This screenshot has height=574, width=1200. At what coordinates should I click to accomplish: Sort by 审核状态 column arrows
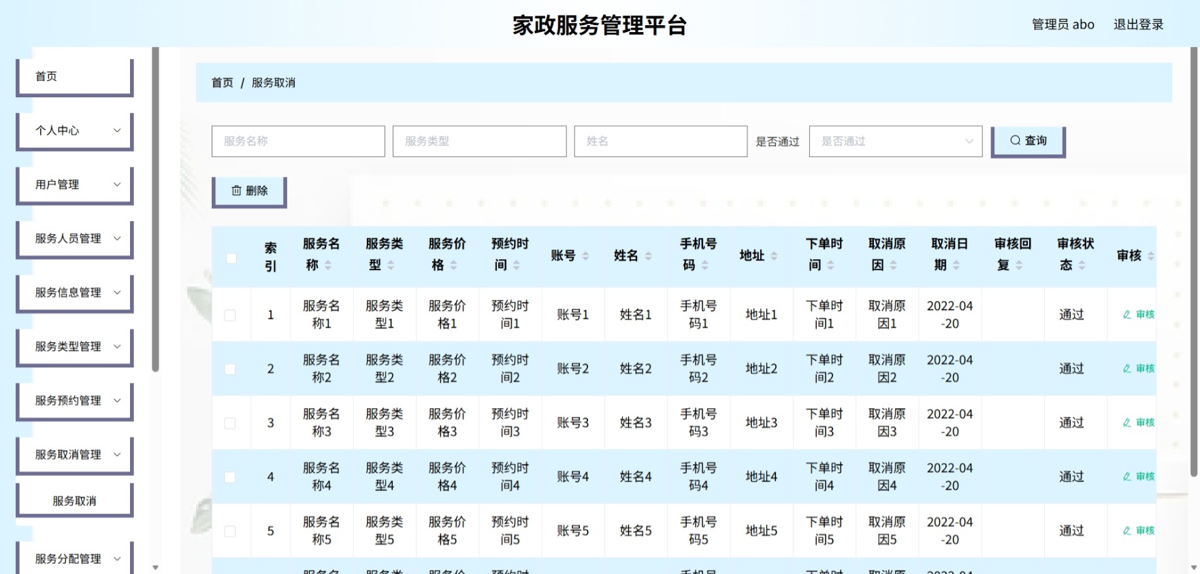[x=1082, y=265]
